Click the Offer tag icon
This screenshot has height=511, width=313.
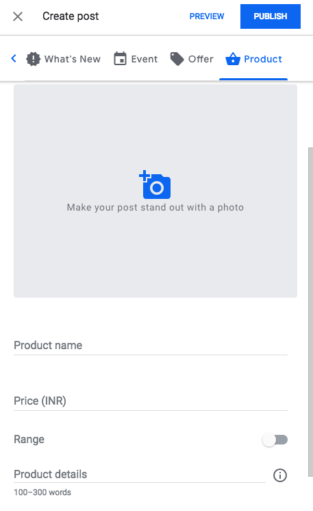pos(177,59)
